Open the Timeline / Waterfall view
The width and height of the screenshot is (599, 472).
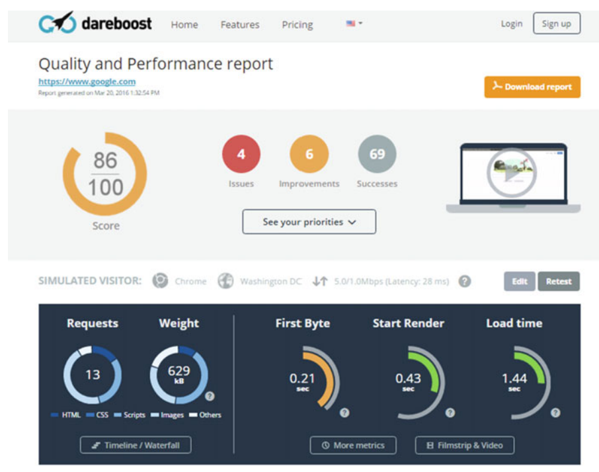pos(136,445)
